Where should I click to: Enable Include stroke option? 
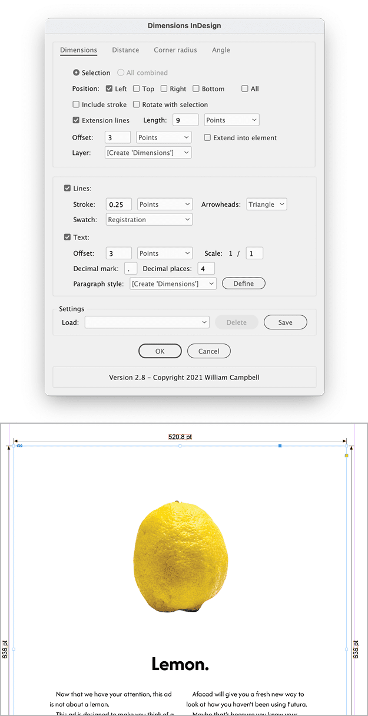tap(76, 104)
